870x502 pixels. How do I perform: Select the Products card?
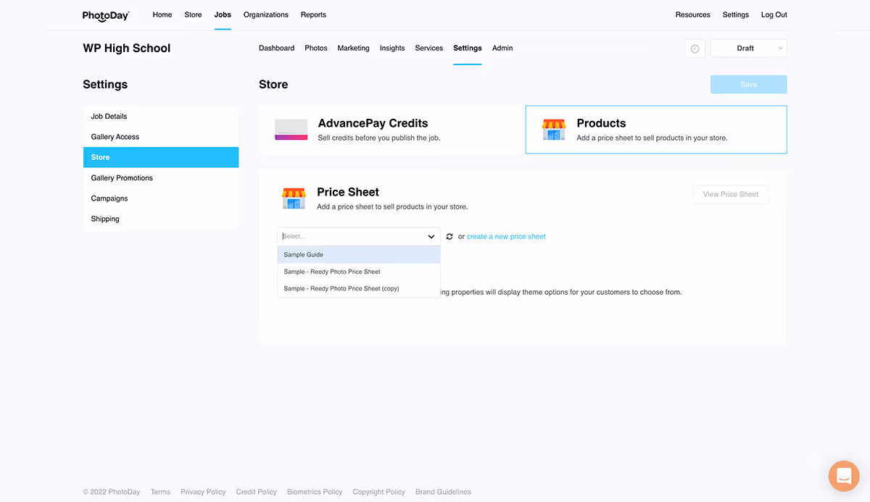(656, 130)
